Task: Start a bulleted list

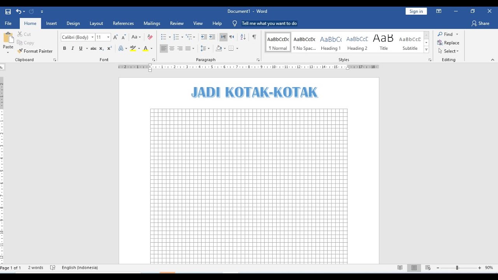Action: click(x=163, y=37)
